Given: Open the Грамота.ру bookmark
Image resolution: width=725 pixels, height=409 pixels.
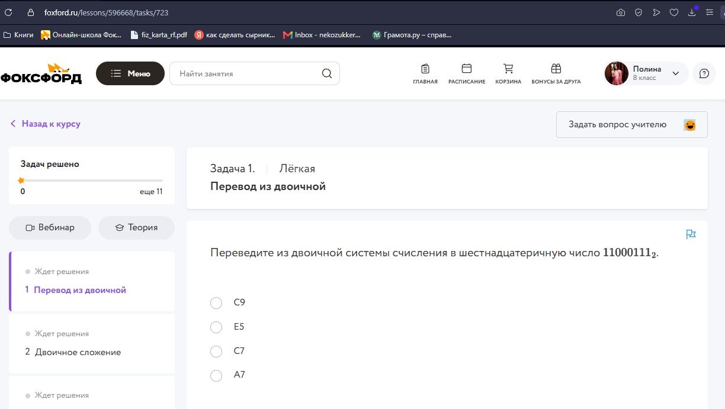Looking at the screenshot, I should point(412,35).
